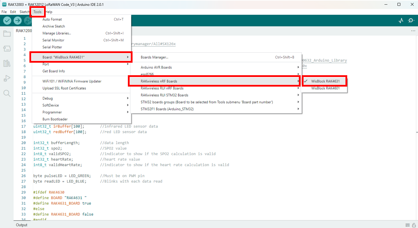The width and height of the screenshot is (418, 228).
Task: Expand RAKwireless RUI STM32 Boards submenu
Action: pos(216,95)
